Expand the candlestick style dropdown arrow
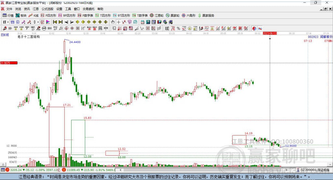Image resolution: width=333 pixels, height=180 pixels. pos(38,22)
